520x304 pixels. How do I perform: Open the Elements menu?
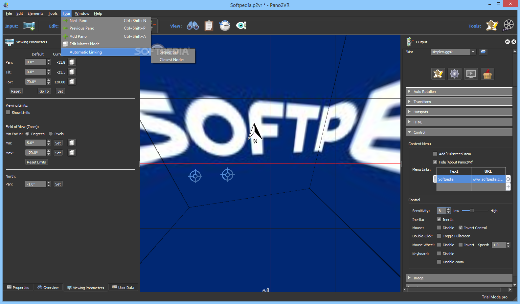coord(35,13)
